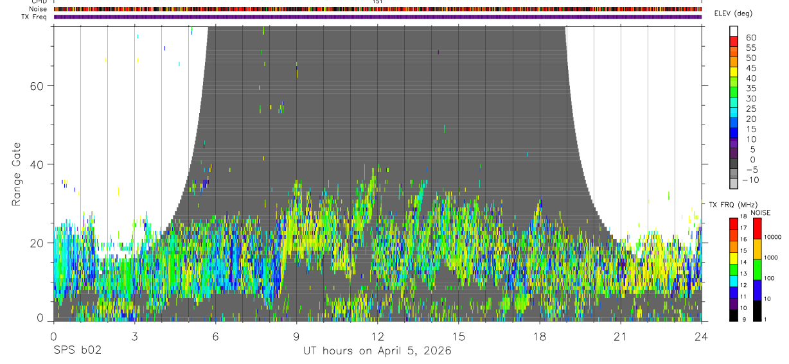This screenshot has height=364, width=789.
Task: Click the '35' label on ELEV colorbar
Action: [750, 89]
